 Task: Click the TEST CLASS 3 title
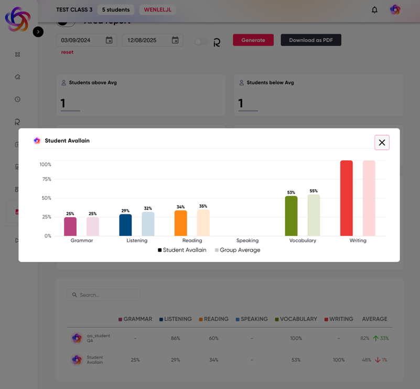[x=74, y=9]
